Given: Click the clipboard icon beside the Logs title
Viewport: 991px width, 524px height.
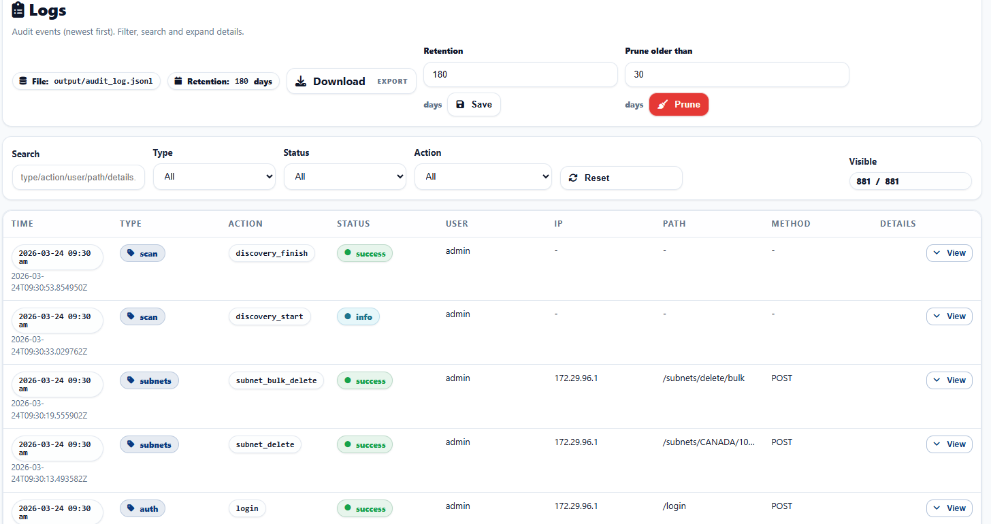Looking at the screenshot, I should [x=18, y=10].
